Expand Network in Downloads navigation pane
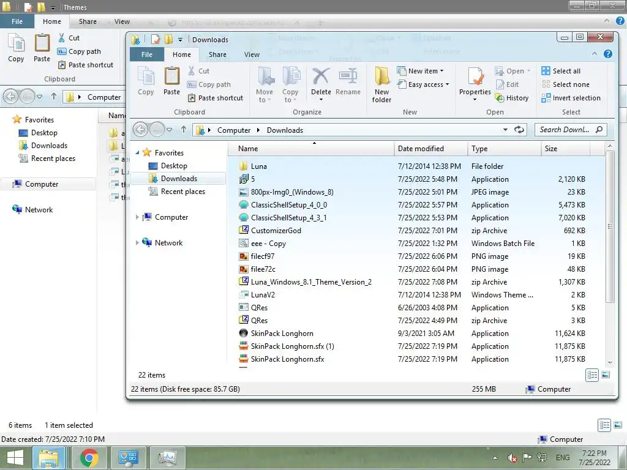The image size is (627, 470). coord(137,242)
